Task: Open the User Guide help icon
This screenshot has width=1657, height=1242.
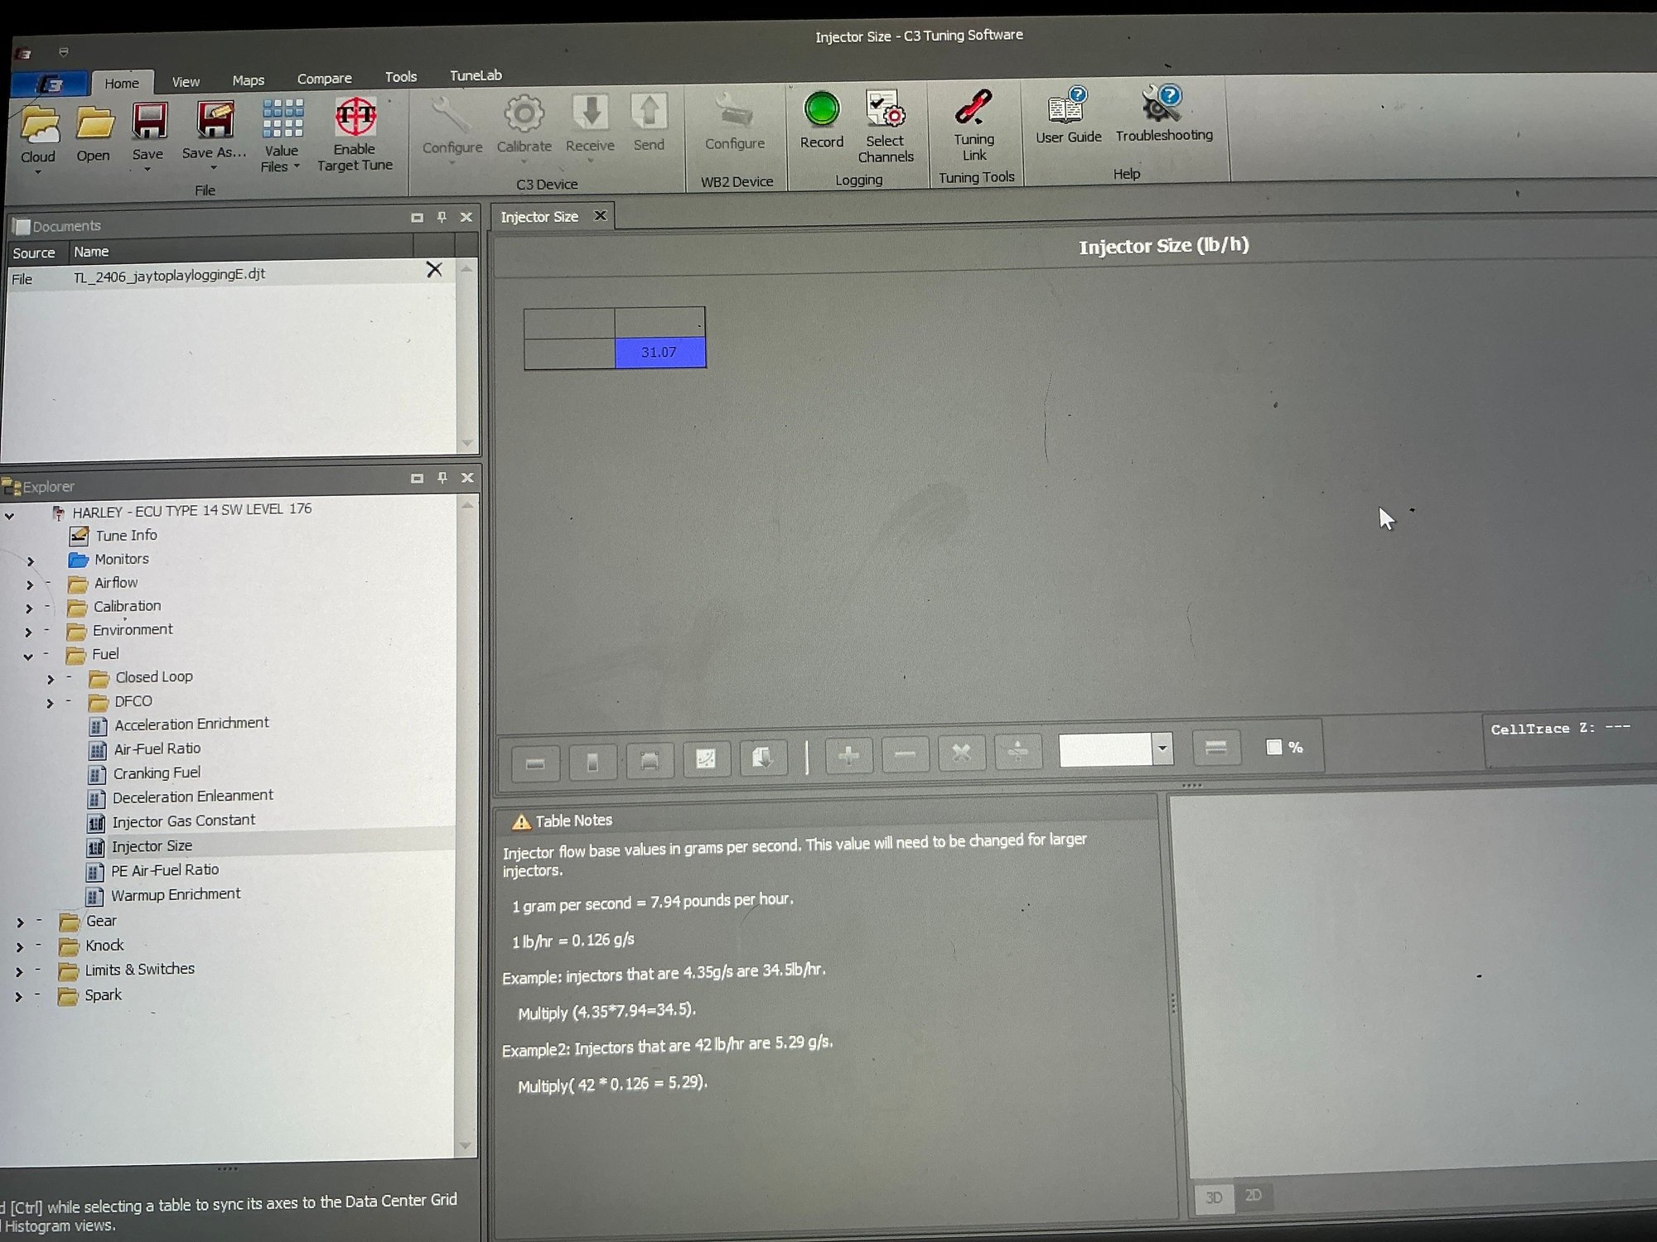Action: (1067, 108)
